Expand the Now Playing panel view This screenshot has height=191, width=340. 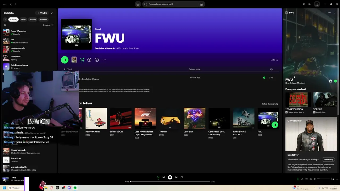coord(335,12)
